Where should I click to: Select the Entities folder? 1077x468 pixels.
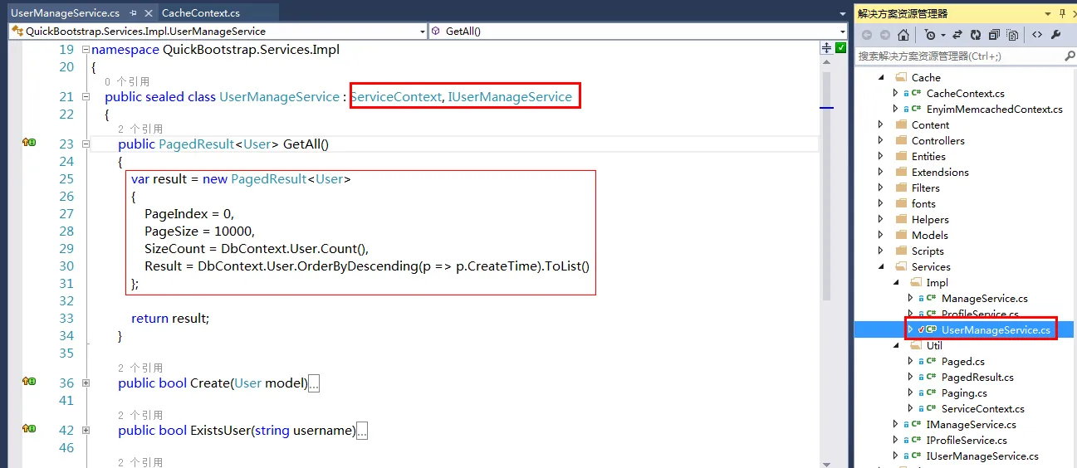coord(928,156)
